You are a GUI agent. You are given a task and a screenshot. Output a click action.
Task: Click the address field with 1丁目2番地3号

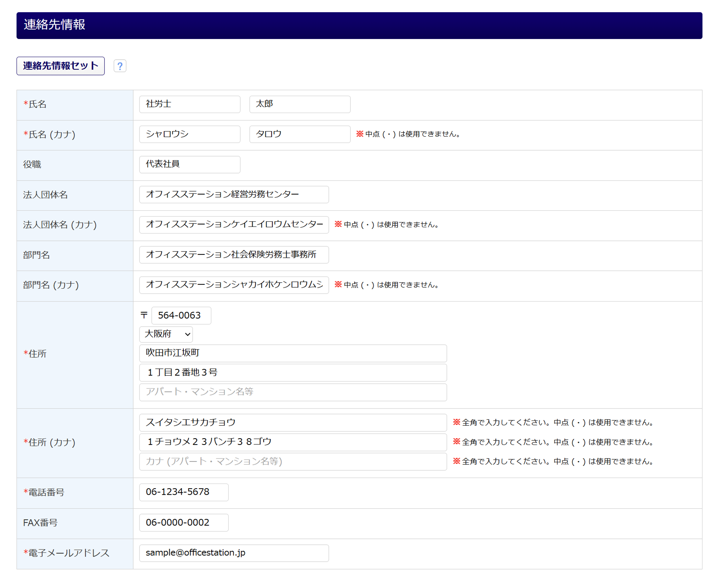[x=293, y=372]
